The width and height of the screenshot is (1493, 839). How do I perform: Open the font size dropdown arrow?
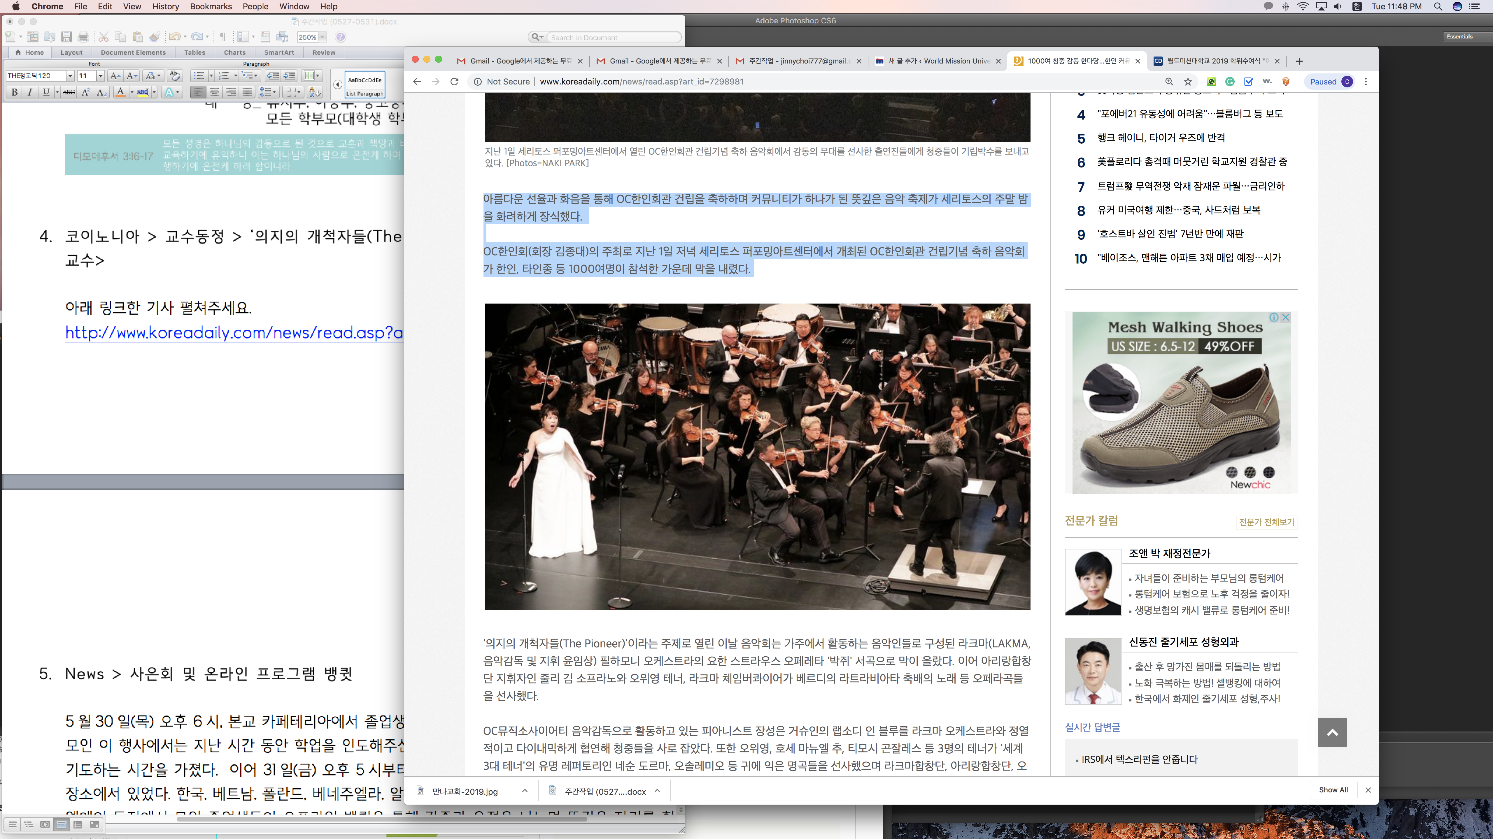click(x=100, y=76)
